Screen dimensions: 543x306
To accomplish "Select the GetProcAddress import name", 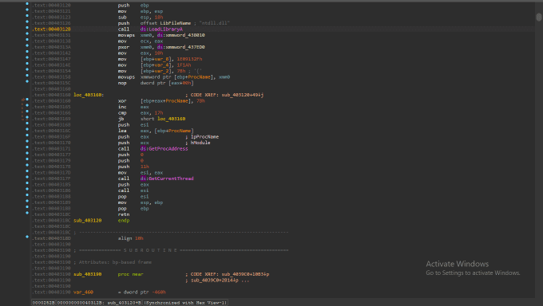I will 168,149.
